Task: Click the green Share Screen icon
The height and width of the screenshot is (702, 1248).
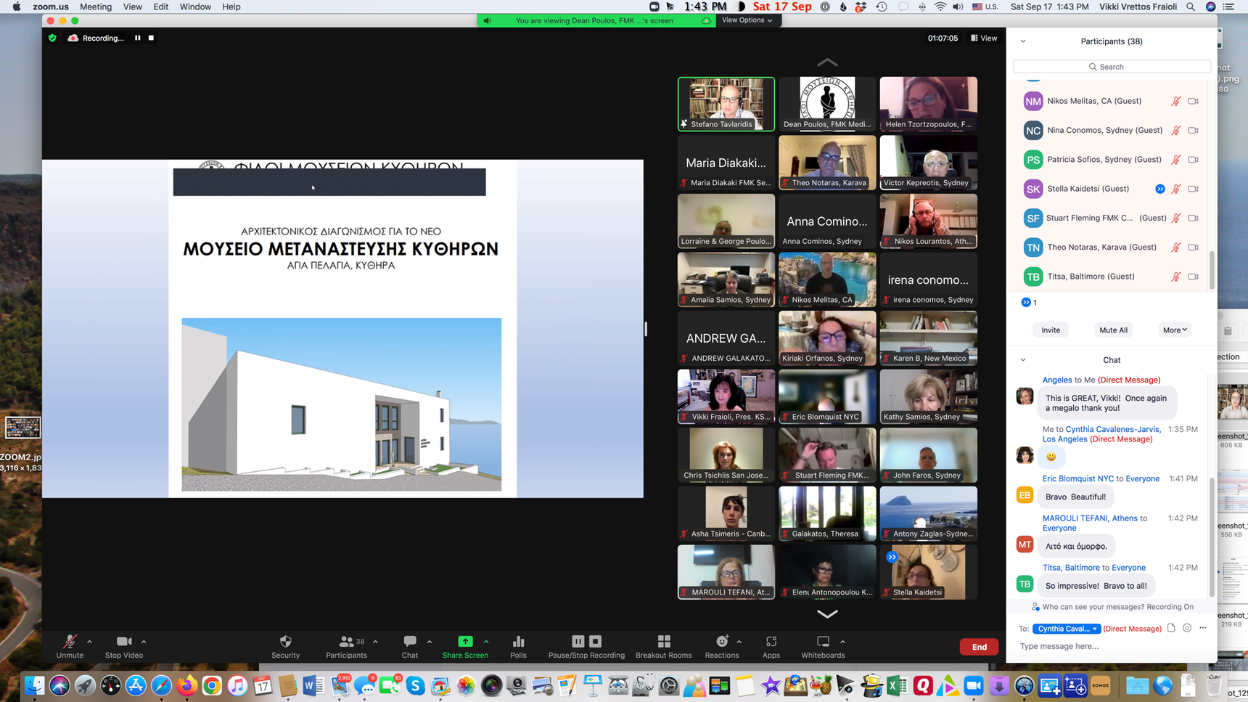Action: click(465, 642)
